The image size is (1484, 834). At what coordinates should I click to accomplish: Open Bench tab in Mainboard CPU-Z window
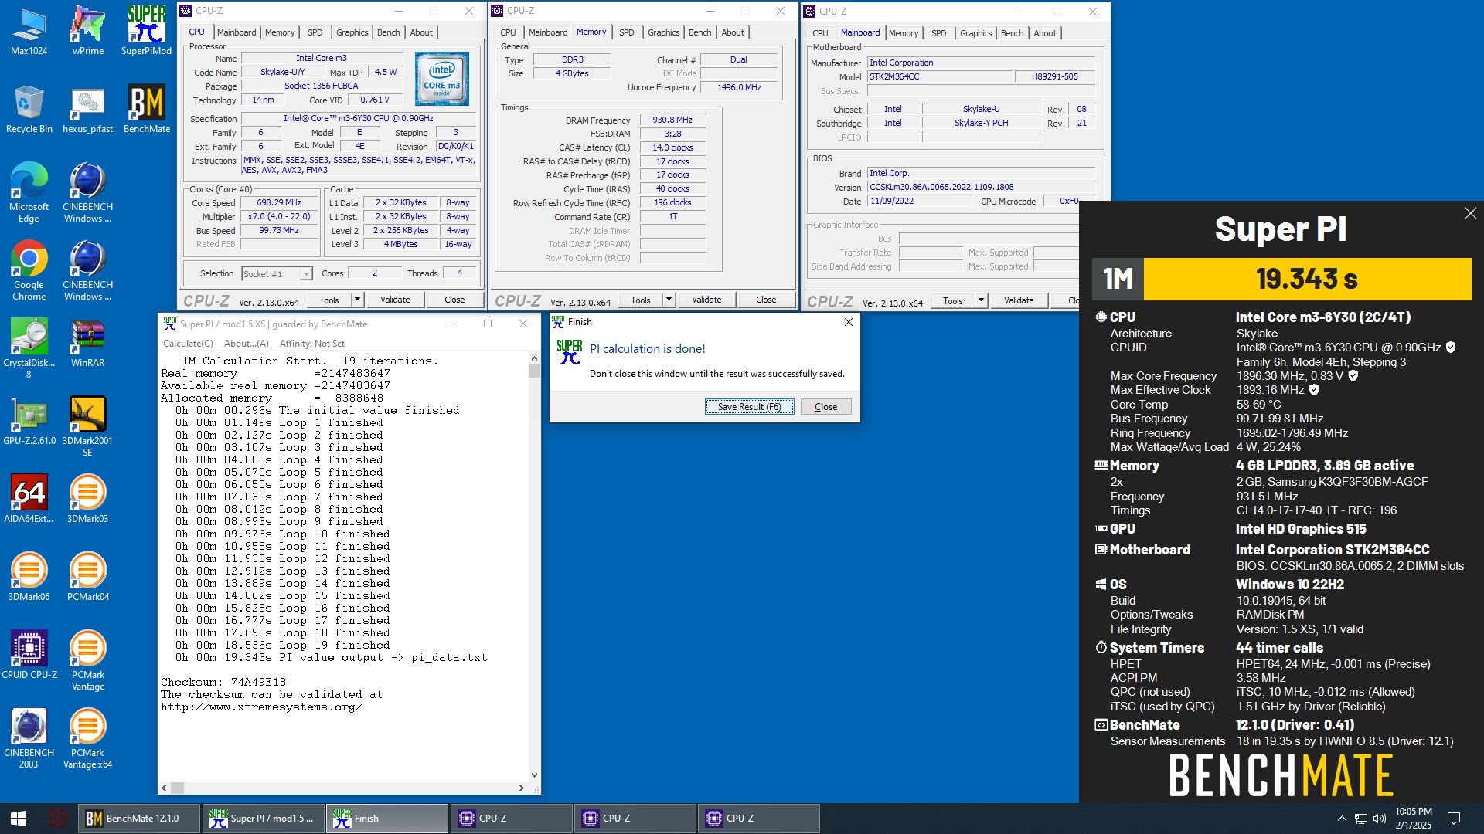pyautogui.click(x=1012, y=33)
